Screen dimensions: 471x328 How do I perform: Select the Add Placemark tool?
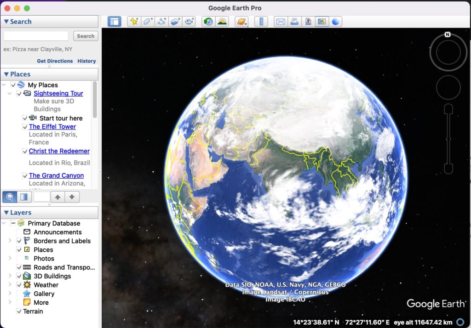(134, 21)
